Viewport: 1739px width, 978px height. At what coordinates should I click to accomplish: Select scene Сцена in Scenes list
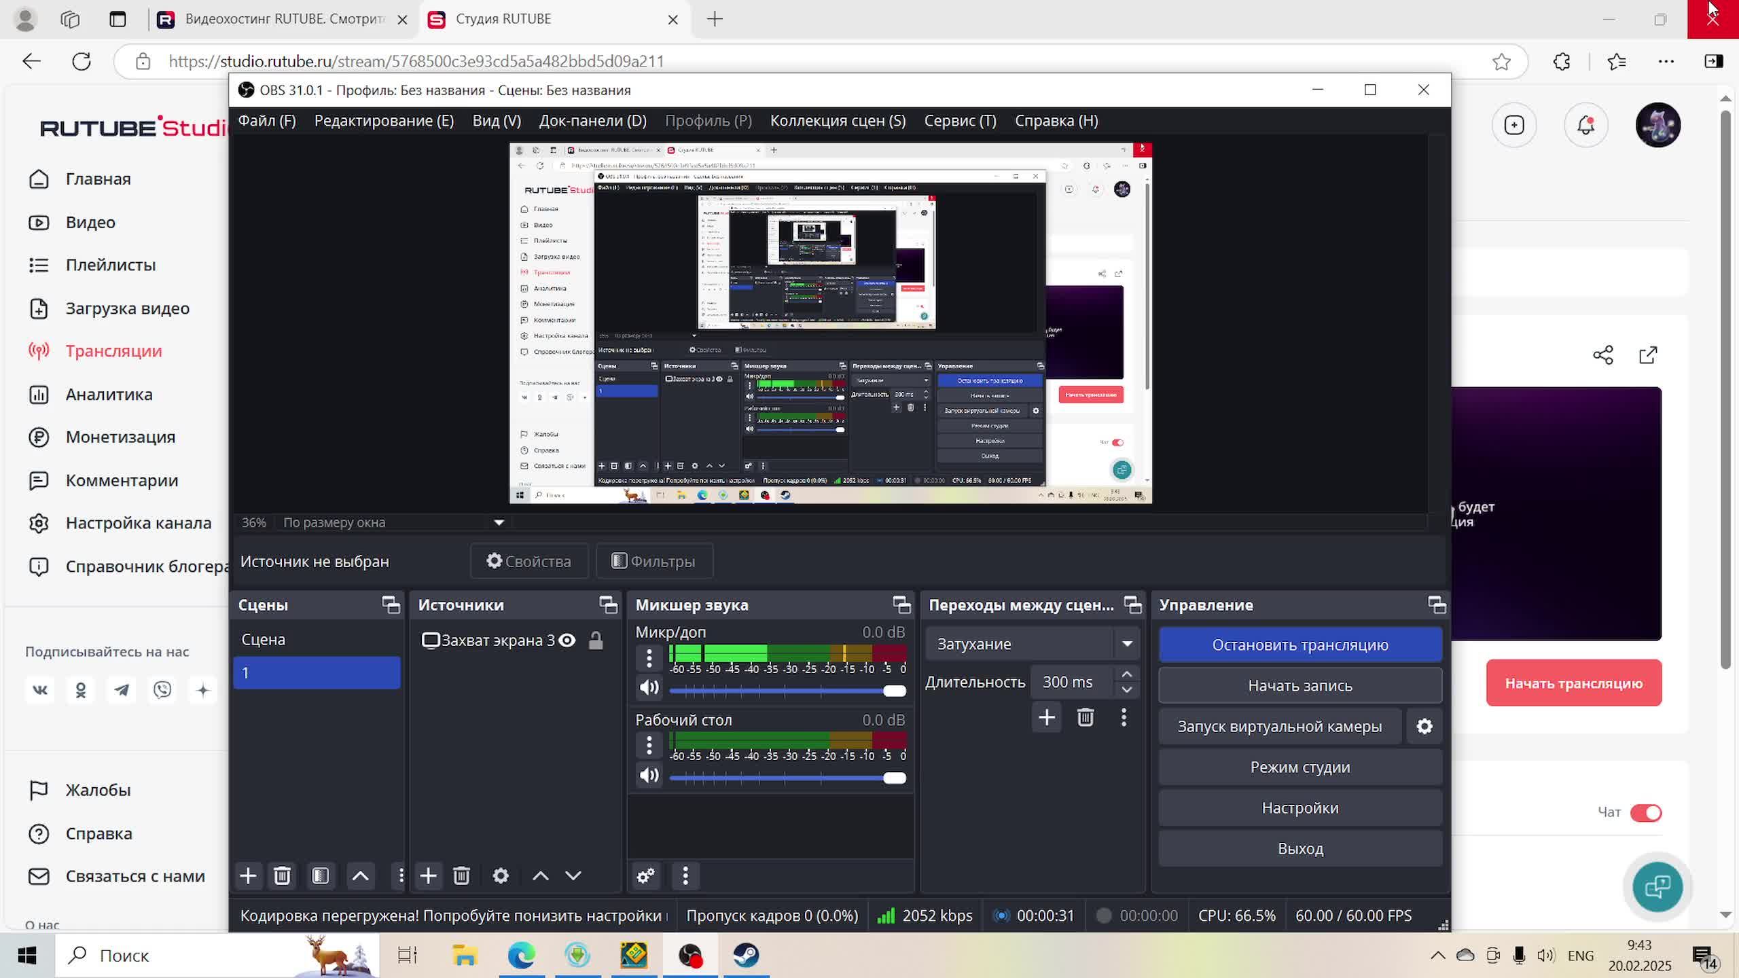(x=317, y=639)
